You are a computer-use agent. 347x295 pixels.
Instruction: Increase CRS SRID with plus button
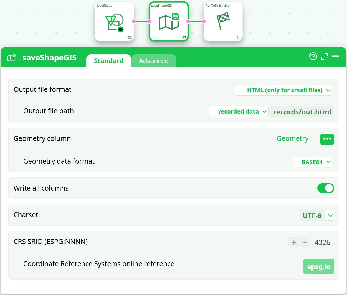pyautogui.click(x=294, y=243)
